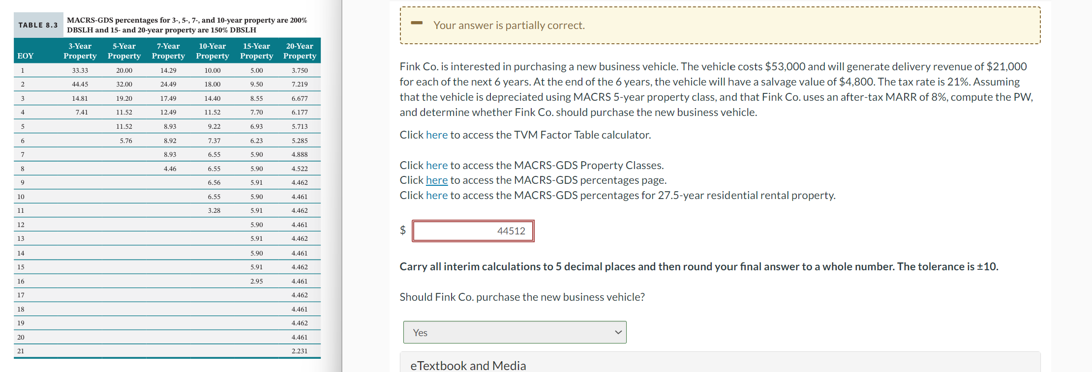Click the 20.00 value for 5-Year Property
1092x372 pixels.
pos(124,70)
